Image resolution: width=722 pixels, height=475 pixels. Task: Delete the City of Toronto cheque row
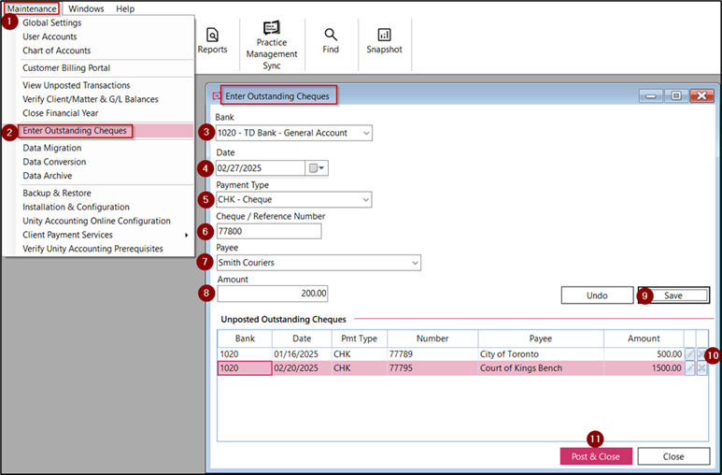[701, 354]
